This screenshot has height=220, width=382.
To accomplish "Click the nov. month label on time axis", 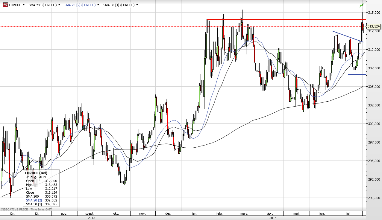I will pos(143,214).
